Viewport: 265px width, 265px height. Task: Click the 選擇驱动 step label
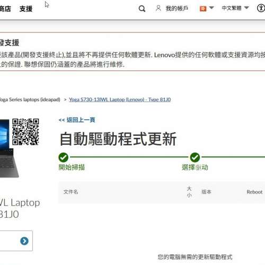coord(195,167)
